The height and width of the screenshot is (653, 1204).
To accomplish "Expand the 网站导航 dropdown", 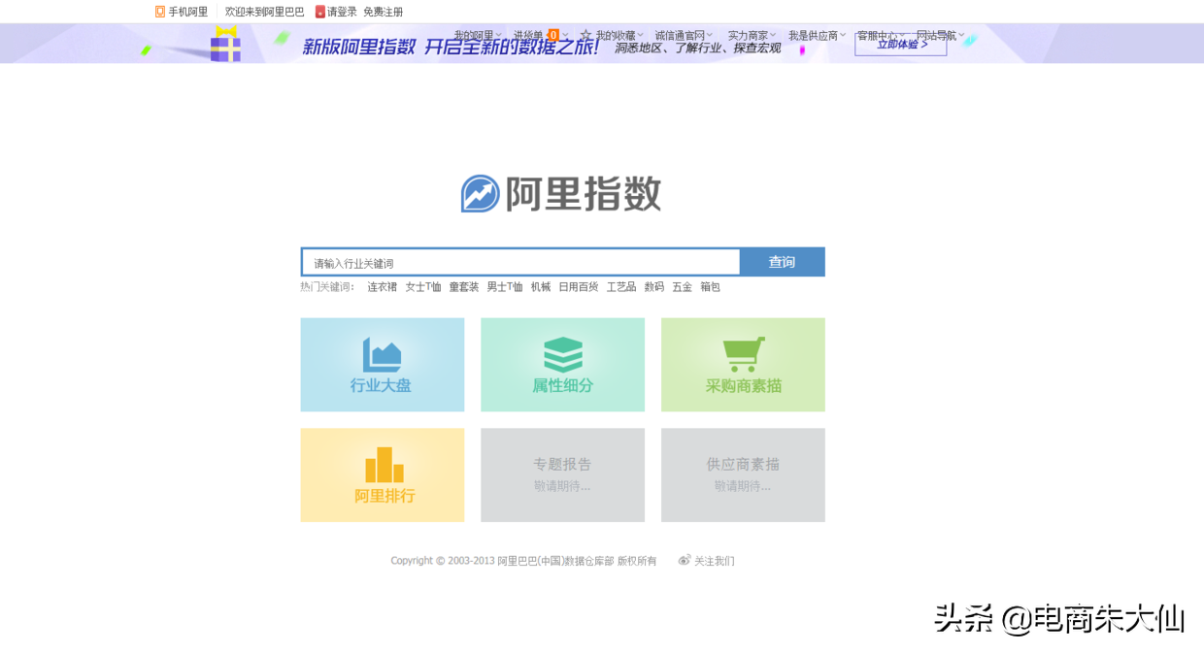I will coord(940,36).
